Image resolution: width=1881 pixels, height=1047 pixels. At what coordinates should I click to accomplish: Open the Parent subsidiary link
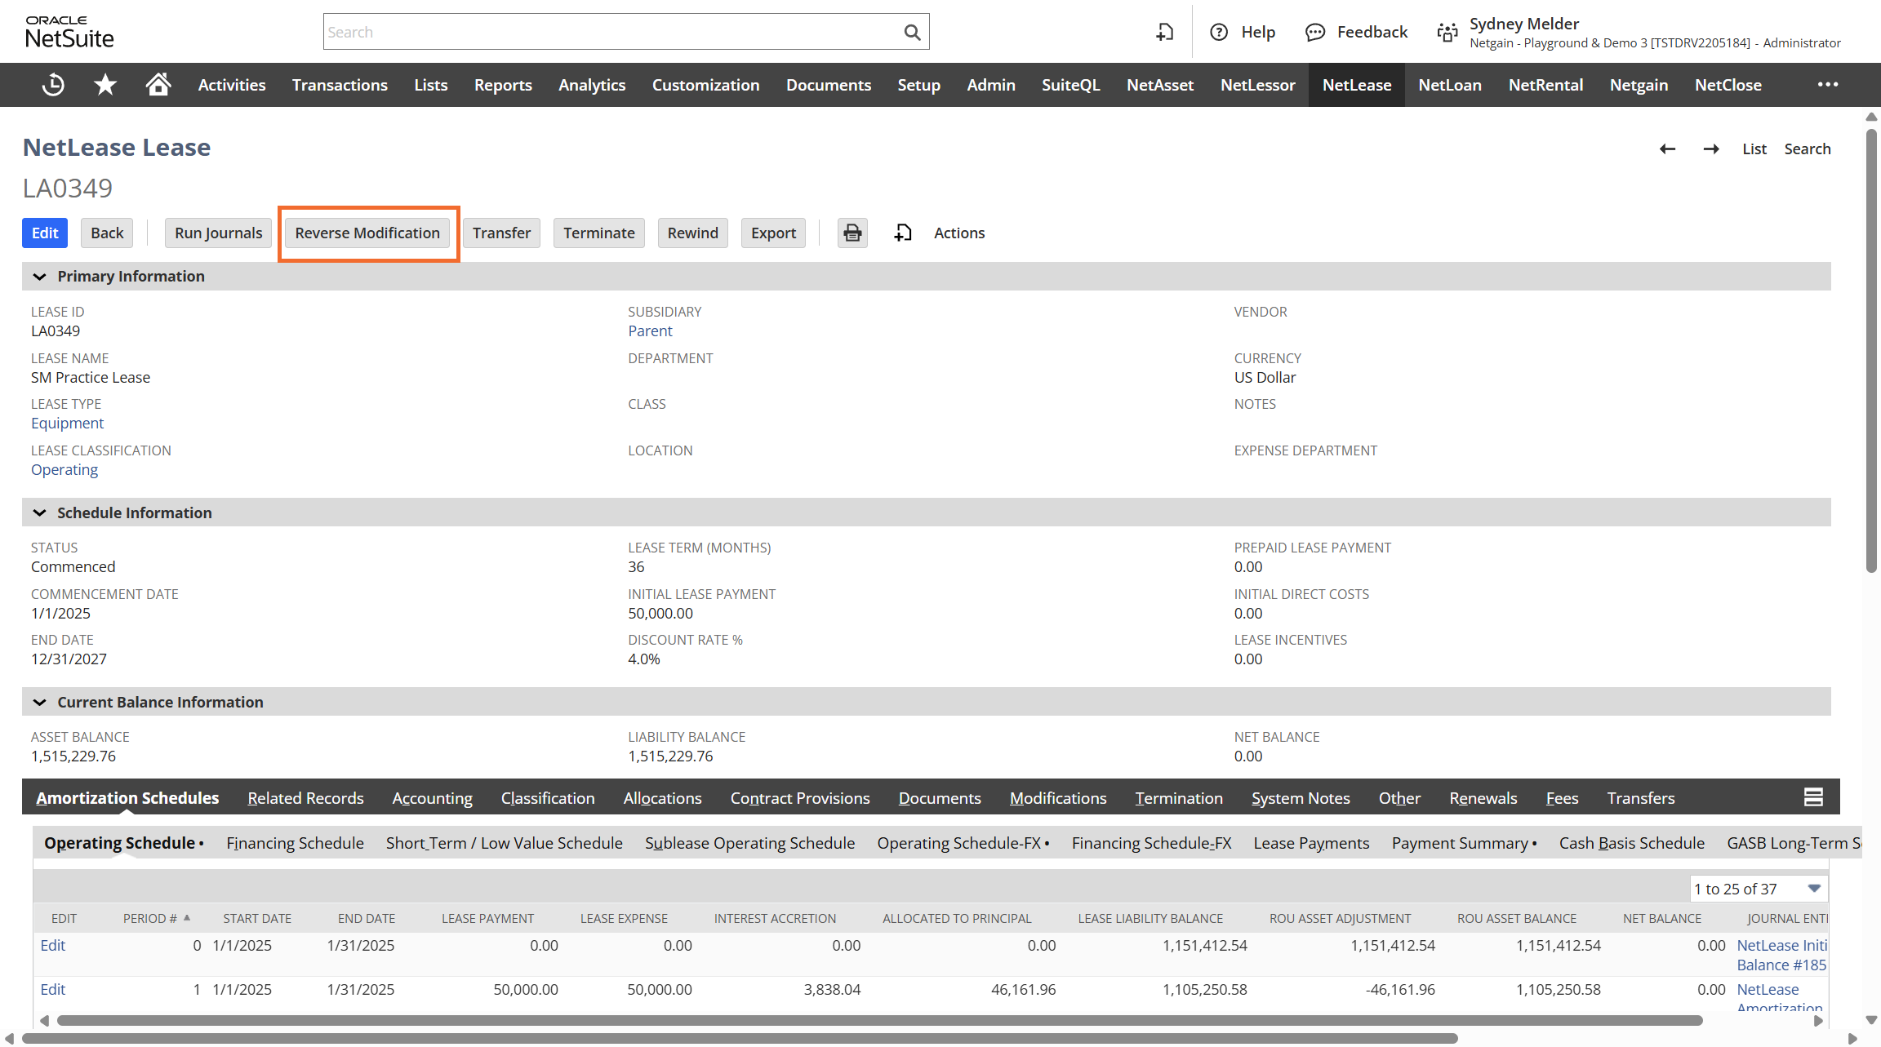[650, 331]
